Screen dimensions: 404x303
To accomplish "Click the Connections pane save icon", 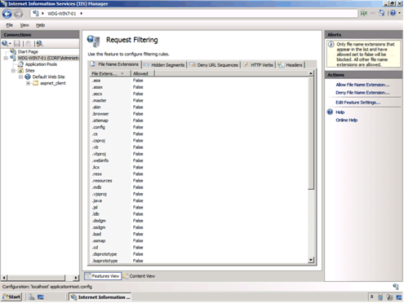I will click(x=17, y=43).
